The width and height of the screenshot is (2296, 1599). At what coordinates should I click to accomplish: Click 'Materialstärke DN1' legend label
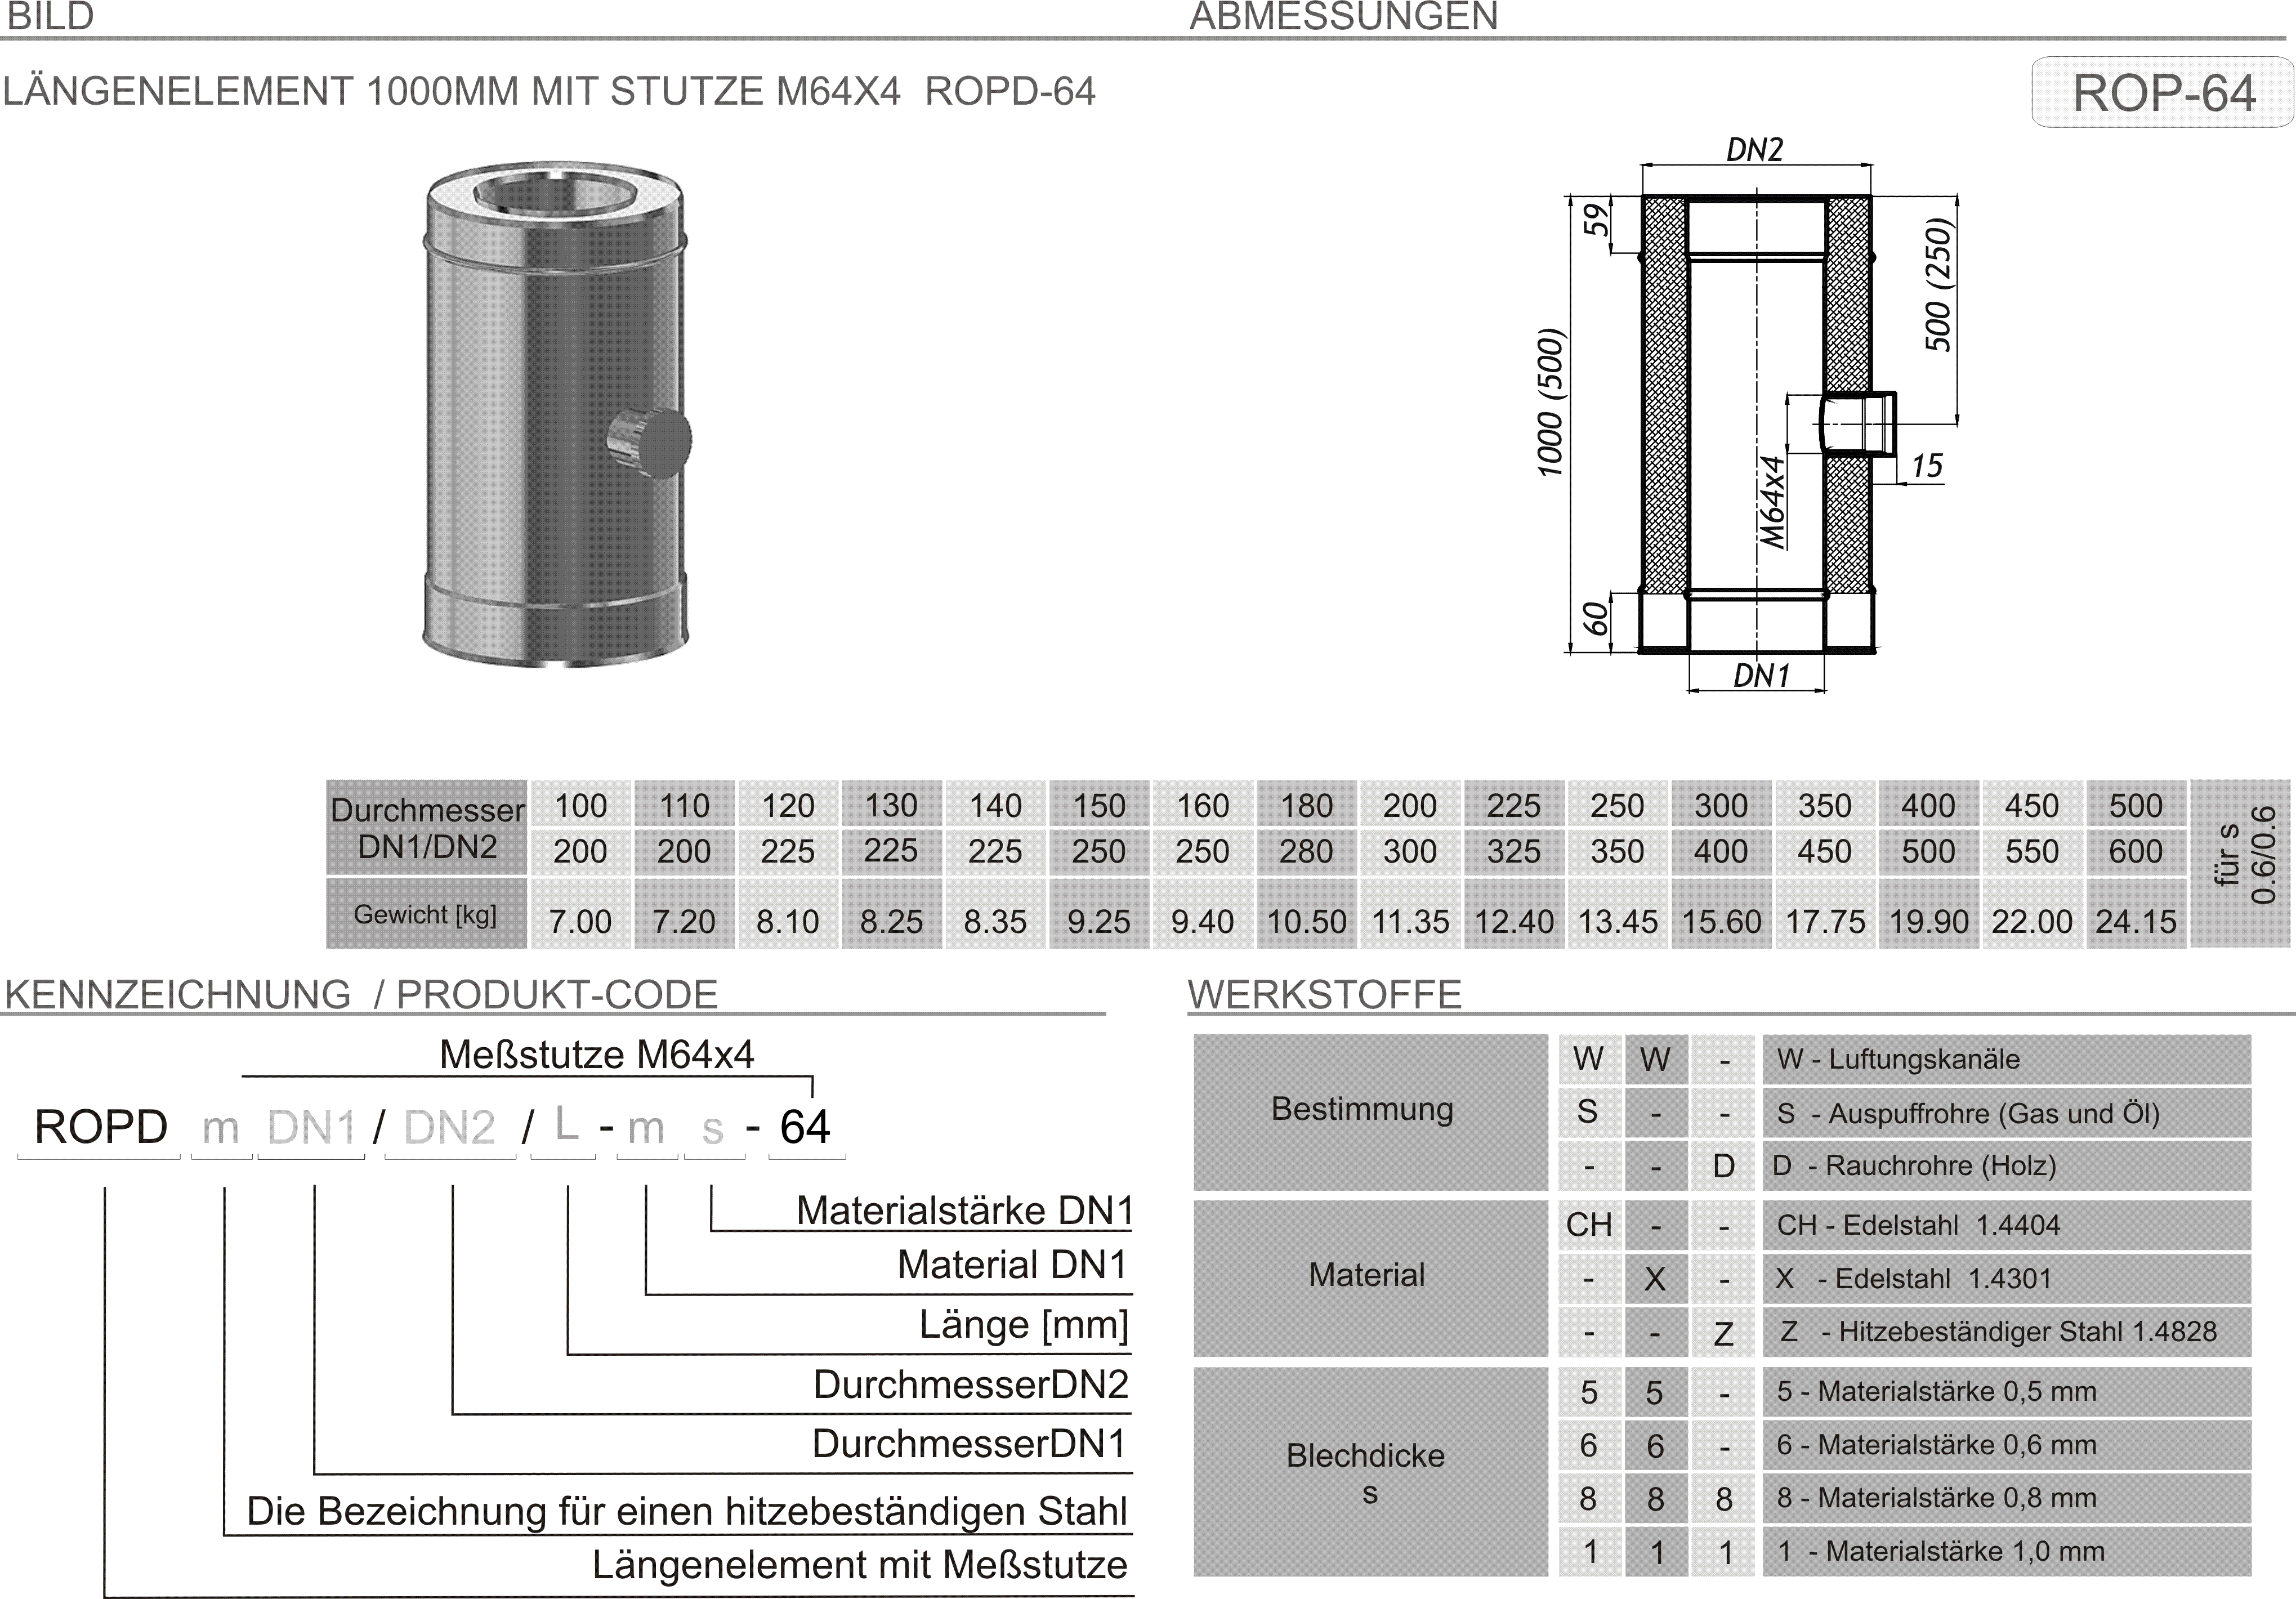pos(964,1210)
